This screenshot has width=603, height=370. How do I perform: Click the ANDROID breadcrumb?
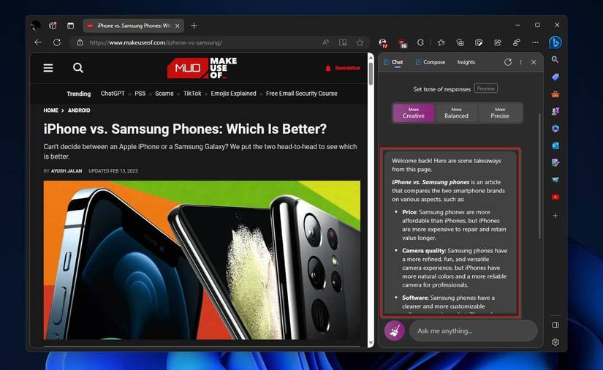(79, 110)
